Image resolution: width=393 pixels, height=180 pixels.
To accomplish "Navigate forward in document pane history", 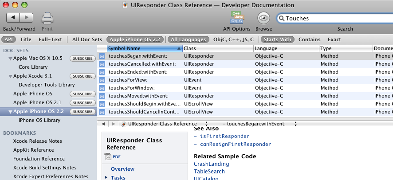I will [x=113, y=124].
